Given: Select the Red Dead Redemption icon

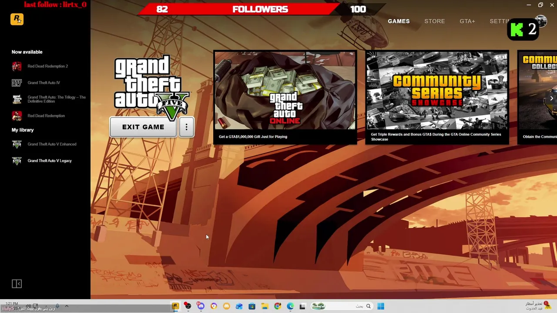Looking at the screenshot, I should coord(17,116).
